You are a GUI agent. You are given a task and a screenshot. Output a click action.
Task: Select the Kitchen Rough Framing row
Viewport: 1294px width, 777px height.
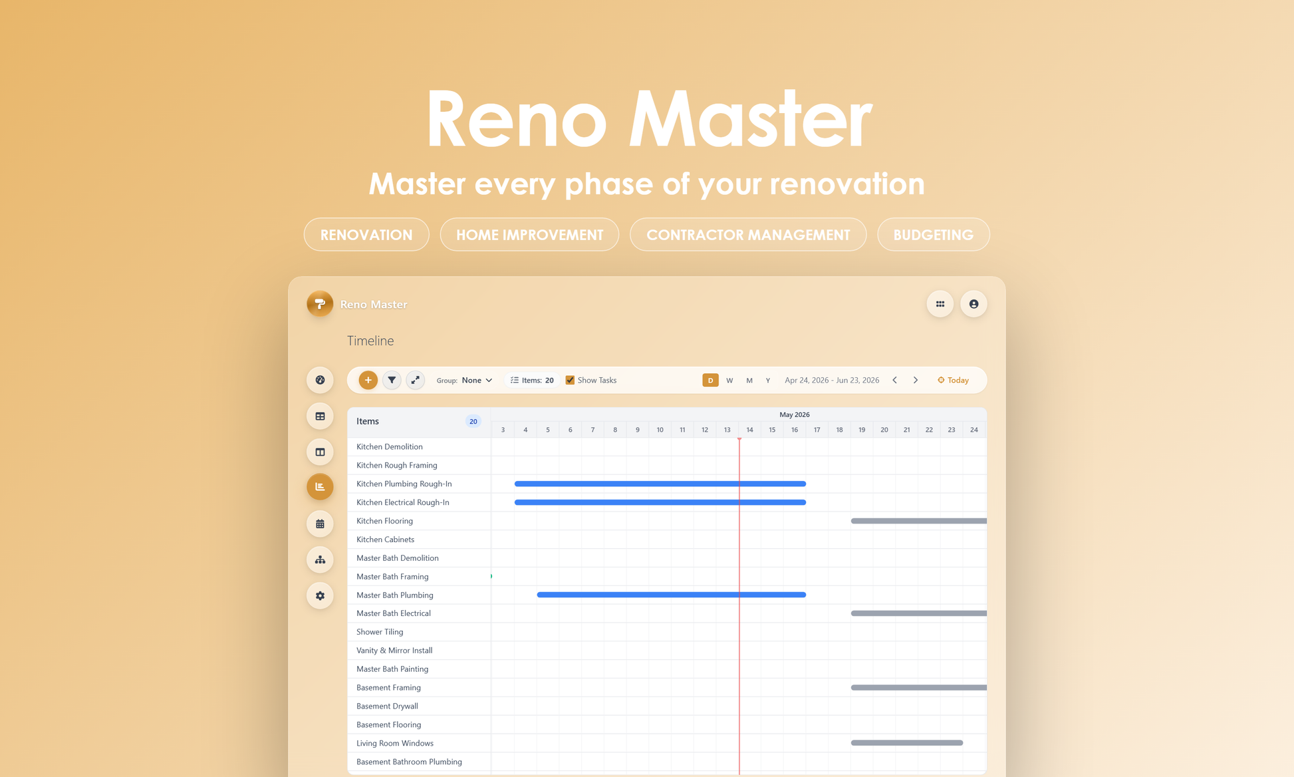pos(419,465)
